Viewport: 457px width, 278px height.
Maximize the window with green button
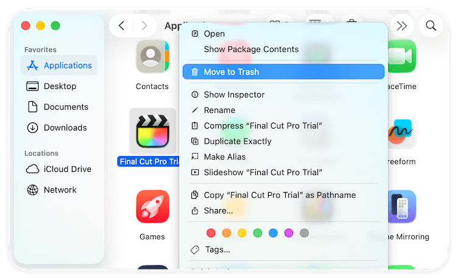(x=55, y=26)
